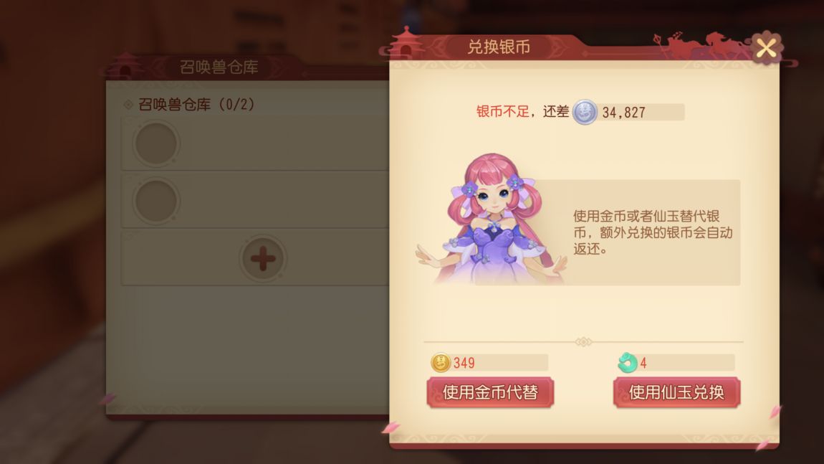This screenshot has width=824, height=464.
Task: Click the 召唤兽仓库 panel title
Action: [x=219, y=67]
